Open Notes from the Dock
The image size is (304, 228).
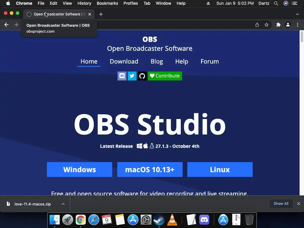pyautogui.click(x=120, y=220)
